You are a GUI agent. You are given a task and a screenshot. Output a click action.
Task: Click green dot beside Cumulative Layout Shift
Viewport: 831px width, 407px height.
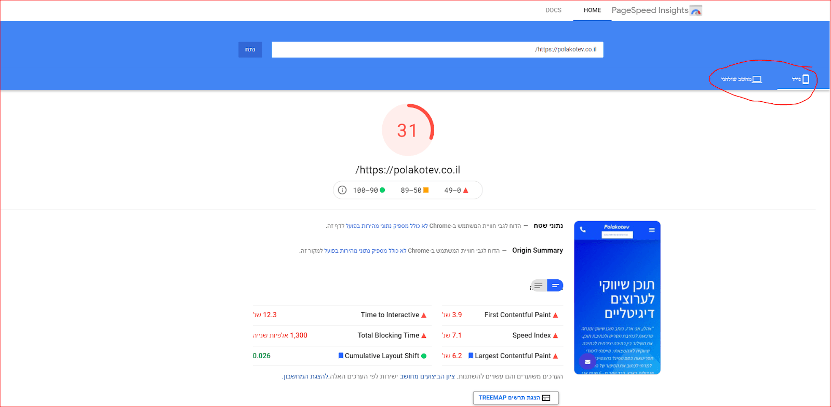pos(424,356)
